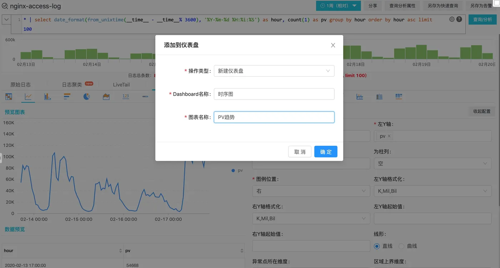This screenshot has width=500, height=268.
Task: Switch to the 日志聚类 tab
Action: coord(72,85)
